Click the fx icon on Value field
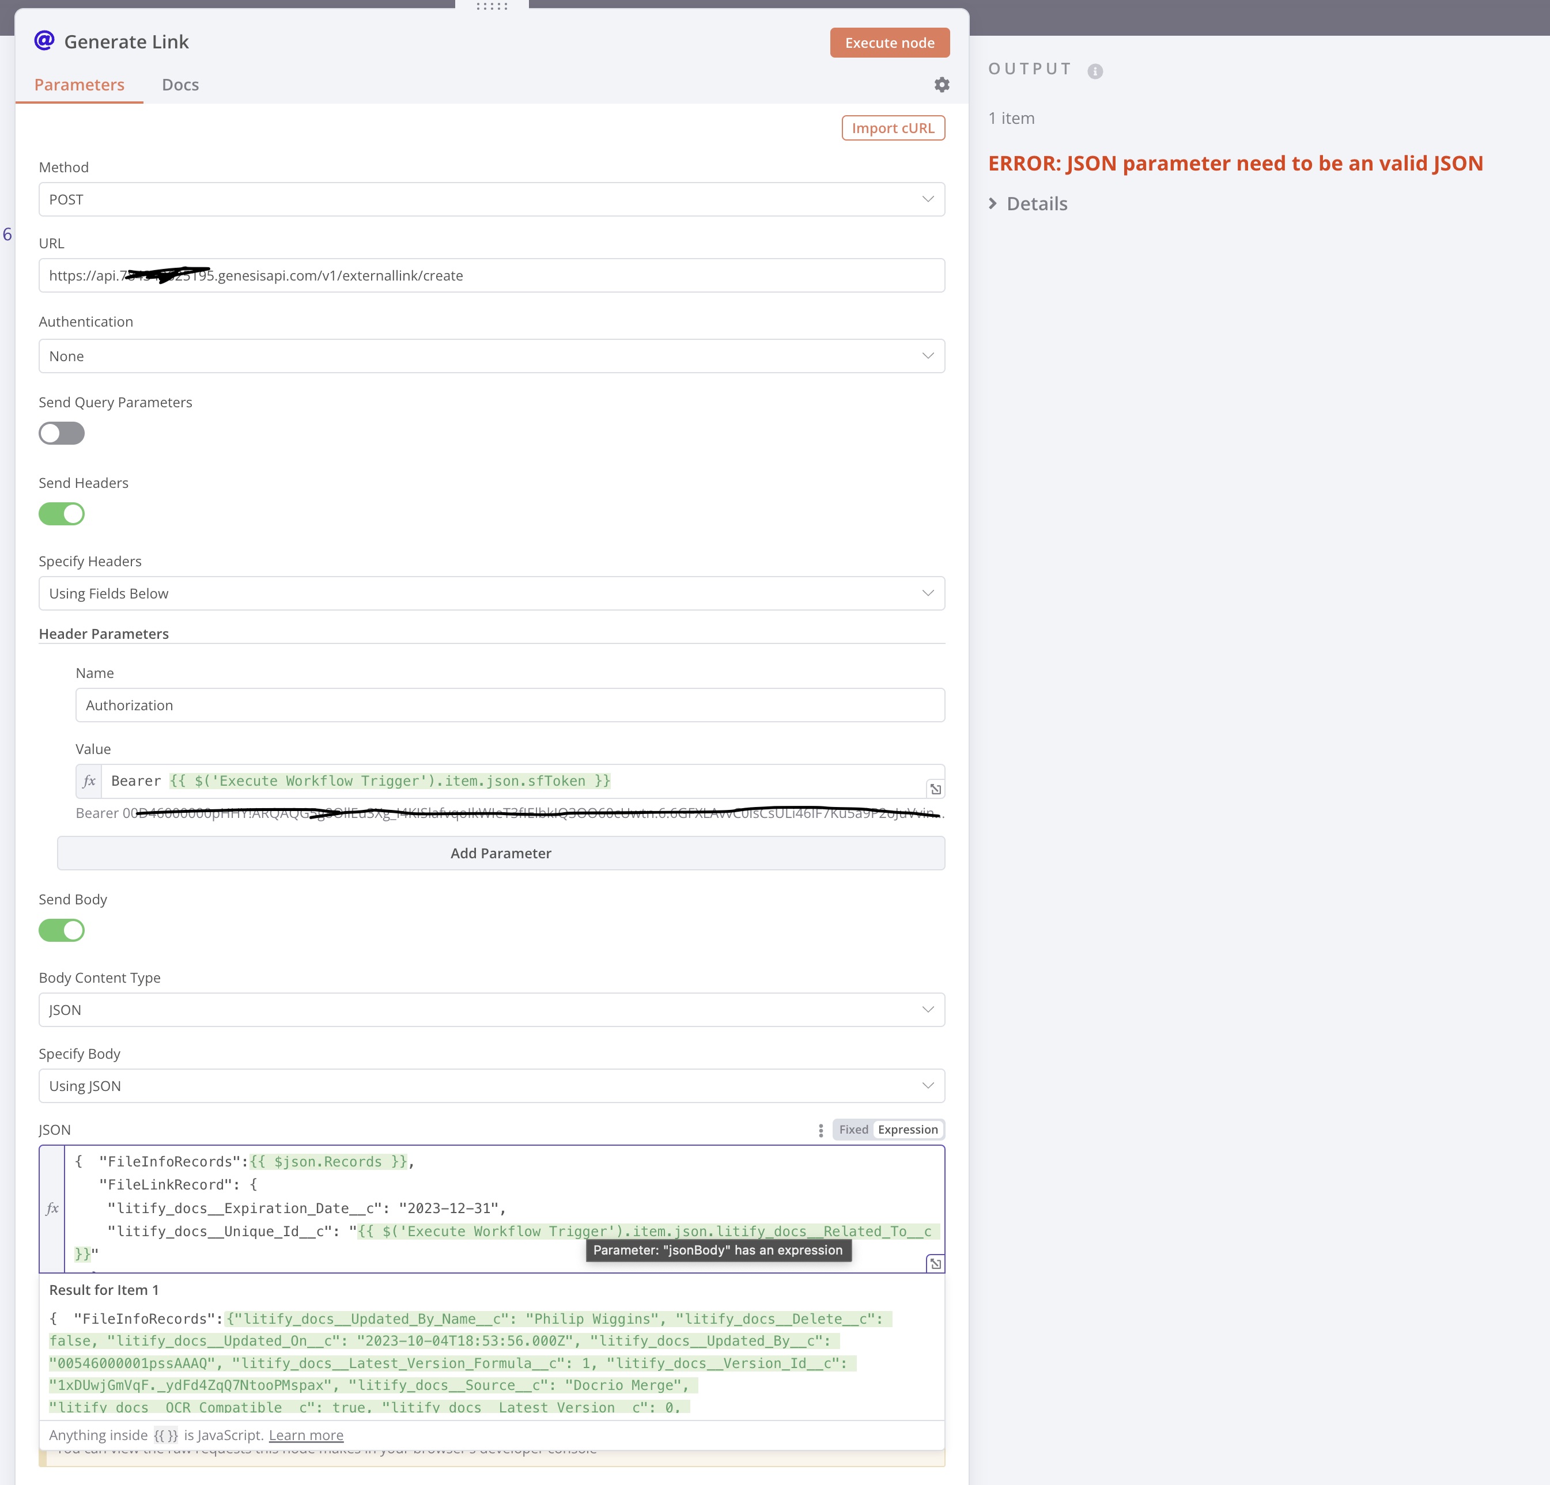This screenshot has width=1550, height=1485. 89,781
